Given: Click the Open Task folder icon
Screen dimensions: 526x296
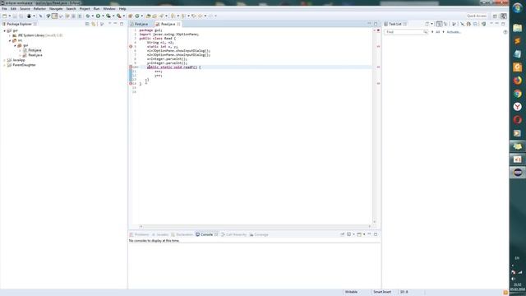Looking at the screenshot, I should click(x=155, y=16).
